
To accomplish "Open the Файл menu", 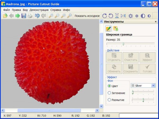I will point(7,10).
